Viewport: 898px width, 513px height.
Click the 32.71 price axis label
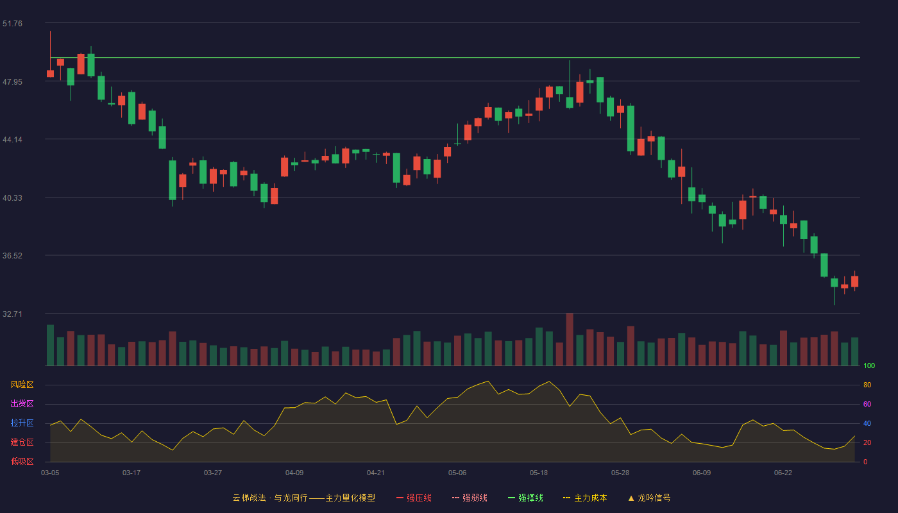[12, 314]
